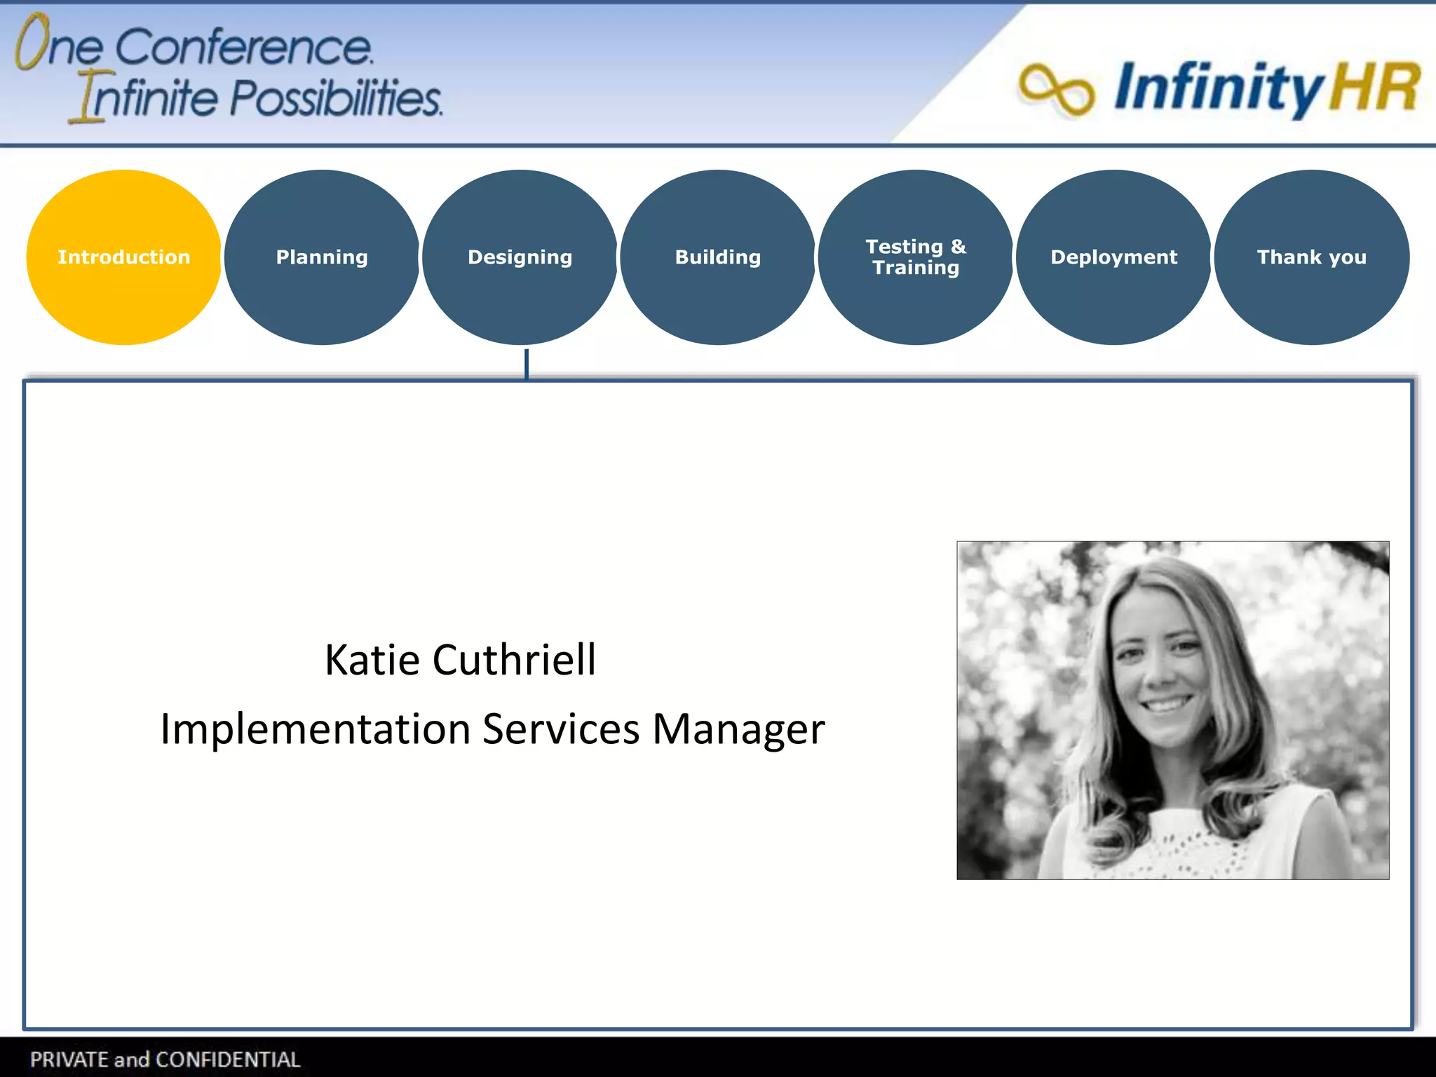Select the Testing & Training circle

coord(915,257)
